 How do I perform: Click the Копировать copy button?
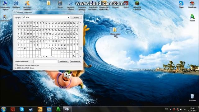coord(76,62)
